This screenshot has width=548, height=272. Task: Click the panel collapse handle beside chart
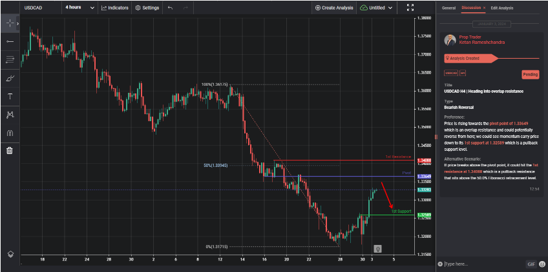(436, 137)
